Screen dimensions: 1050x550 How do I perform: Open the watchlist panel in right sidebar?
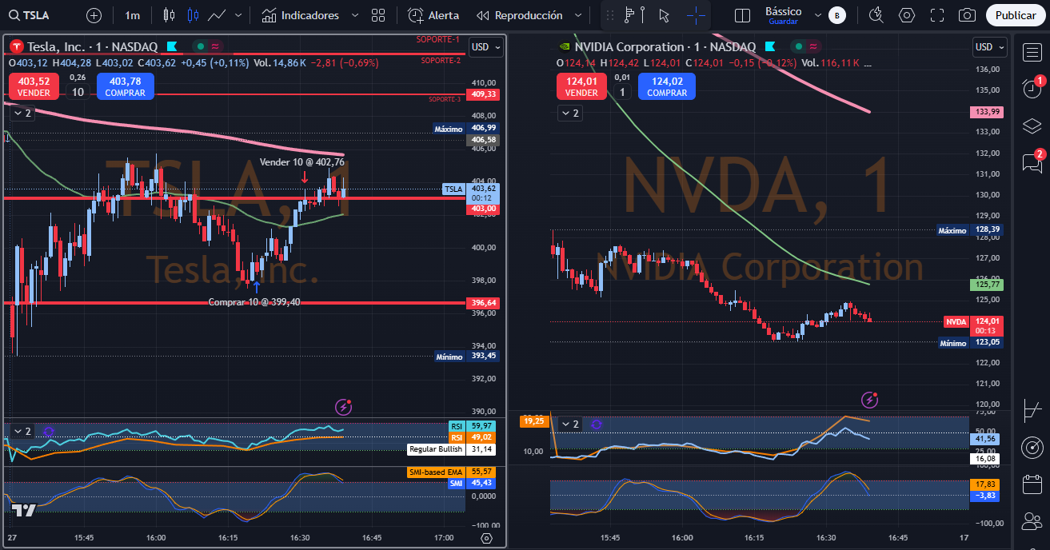[1032, 52]
